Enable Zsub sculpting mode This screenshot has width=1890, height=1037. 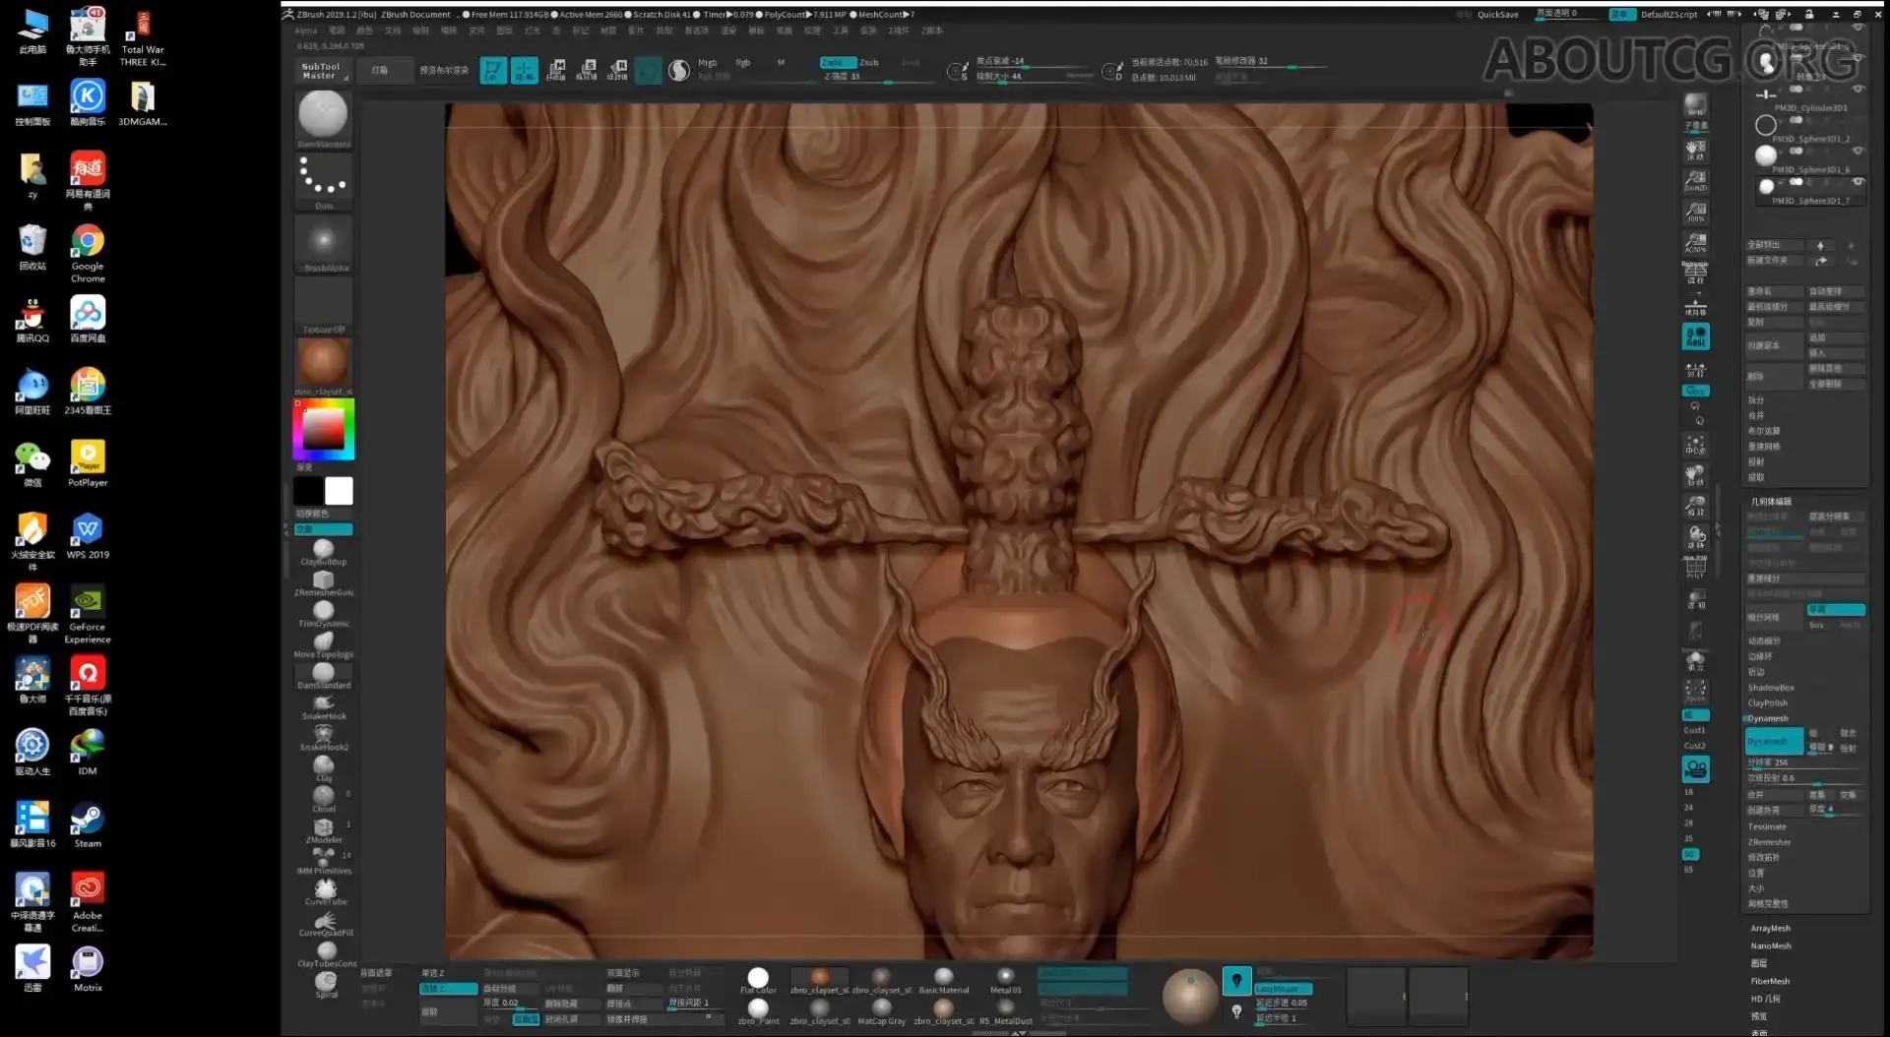[x=869, y=61]
